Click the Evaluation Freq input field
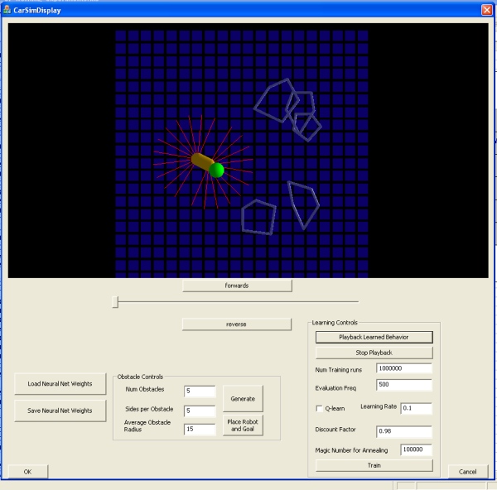The image size is (497, 490). click(404, 385)
